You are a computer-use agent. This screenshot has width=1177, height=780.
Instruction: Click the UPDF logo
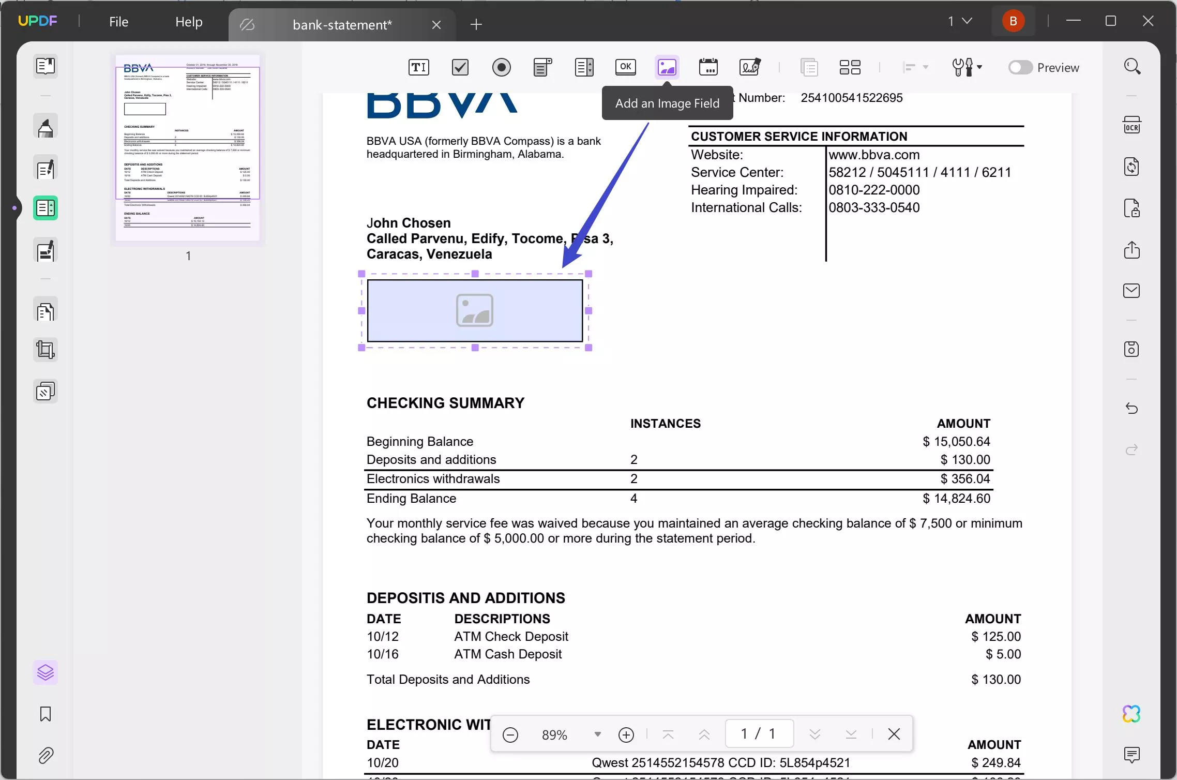click(38, 21)
